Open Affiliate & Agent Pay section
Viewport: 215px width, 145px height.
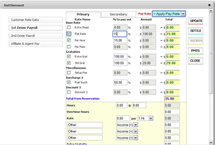(36, 43)
